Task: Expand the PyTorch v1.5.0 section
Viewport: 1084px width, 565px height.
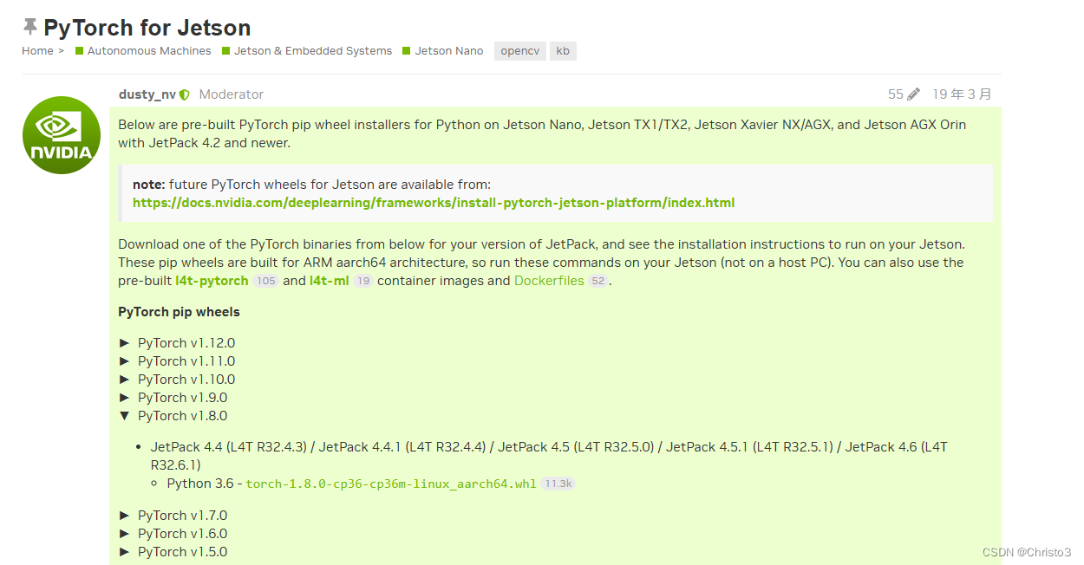Action: click(x=173, y=551)
